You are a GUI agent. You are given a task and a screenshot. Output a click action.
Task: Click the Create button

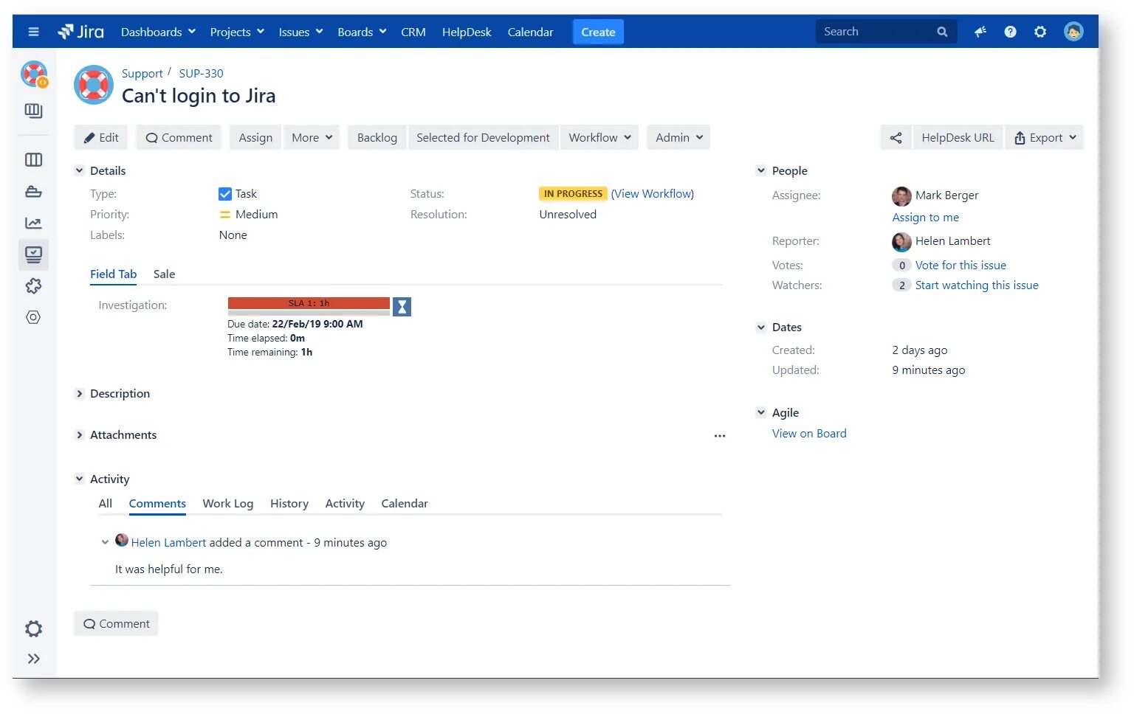pyautogui.click(x=598, y=32)
